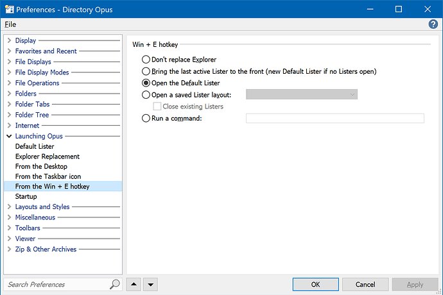Click the blue help question mark icon

click(x=433, y=24)
